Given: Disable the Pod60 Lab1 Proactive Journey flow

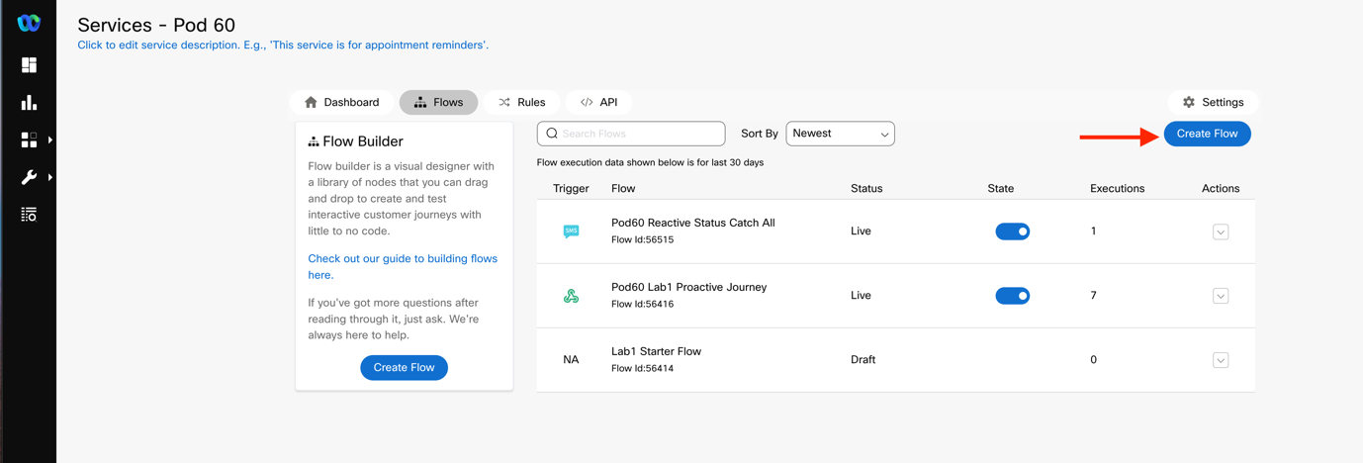Looking at the screenshot, I should 1012,296.
